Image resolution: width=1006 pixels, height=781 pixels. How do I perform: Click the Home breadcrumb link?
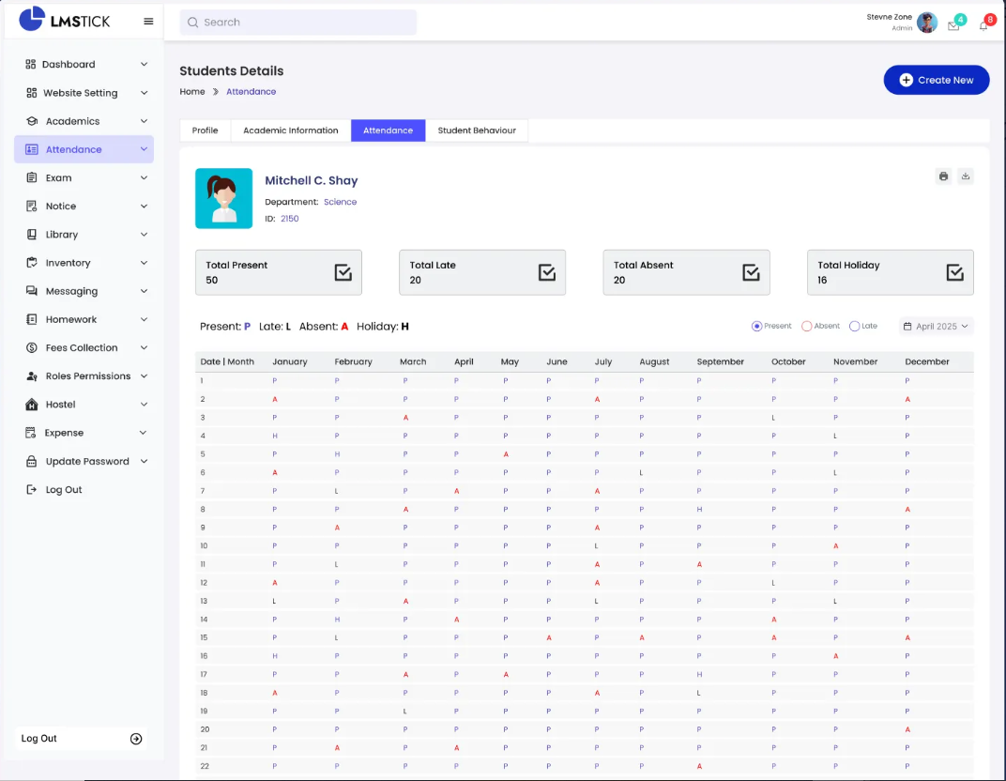point(192,91)
